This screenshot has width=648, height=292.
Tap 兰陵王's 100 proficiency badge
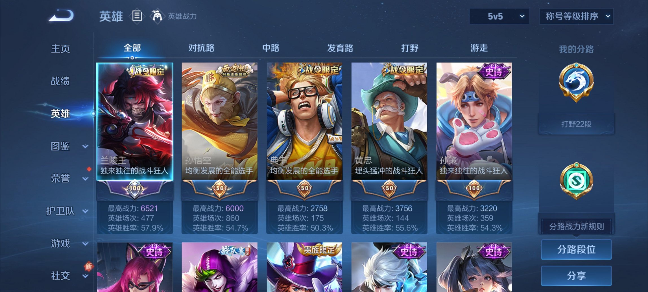(135, 188)
